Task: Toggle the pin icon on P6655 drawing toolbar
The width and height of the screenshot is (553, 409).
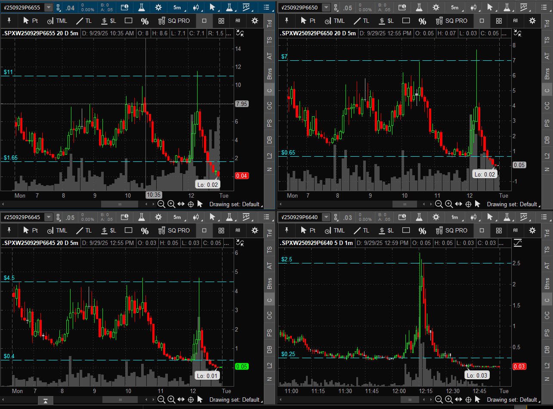Action: pyautogui.click(x=9, y=21)
